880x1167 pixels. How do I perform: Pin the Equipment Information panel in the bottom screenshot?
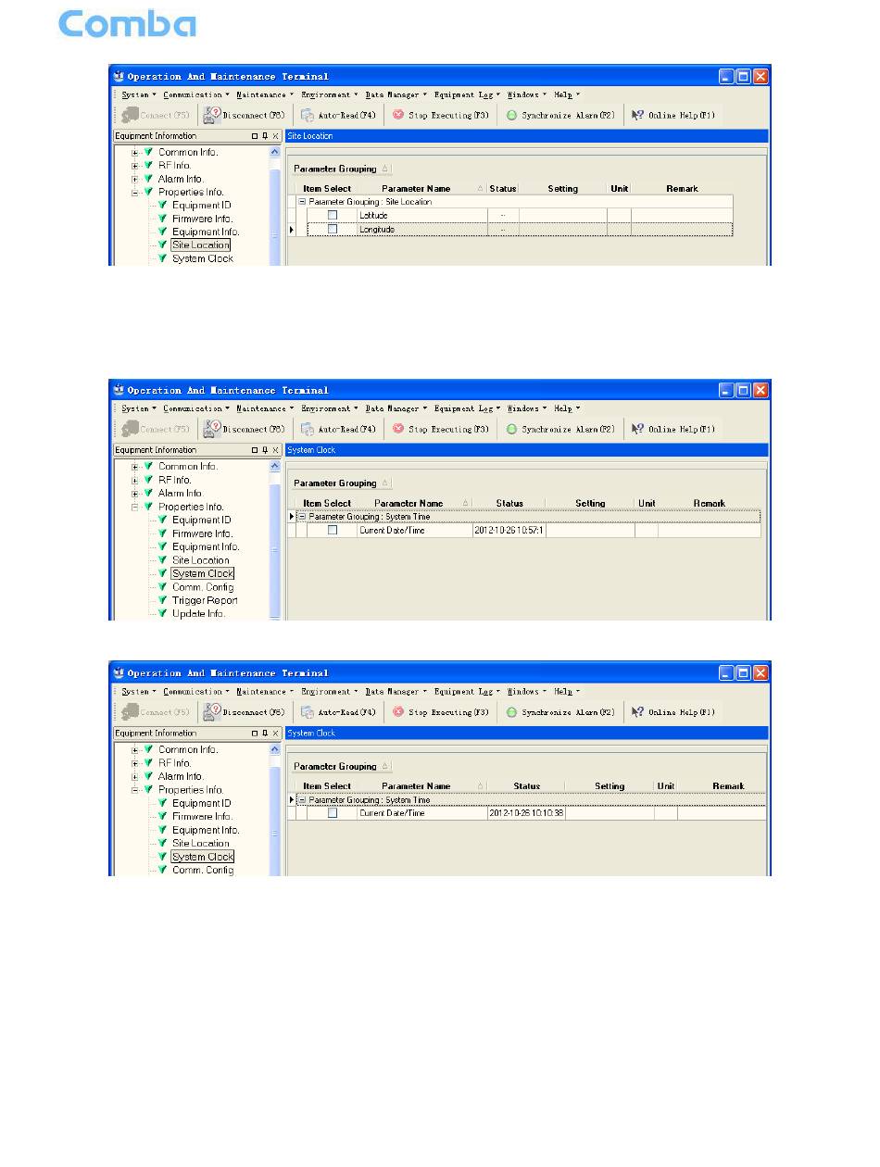click(x=265, y=734)
